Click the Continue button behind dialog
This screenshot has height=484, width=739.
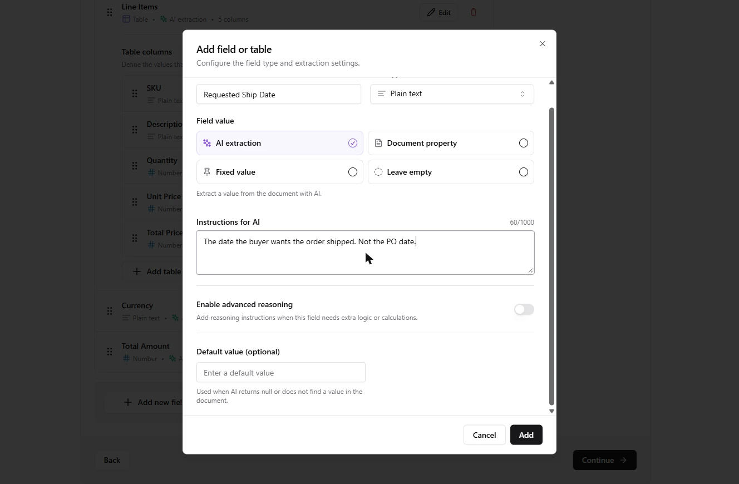[604, 460]
